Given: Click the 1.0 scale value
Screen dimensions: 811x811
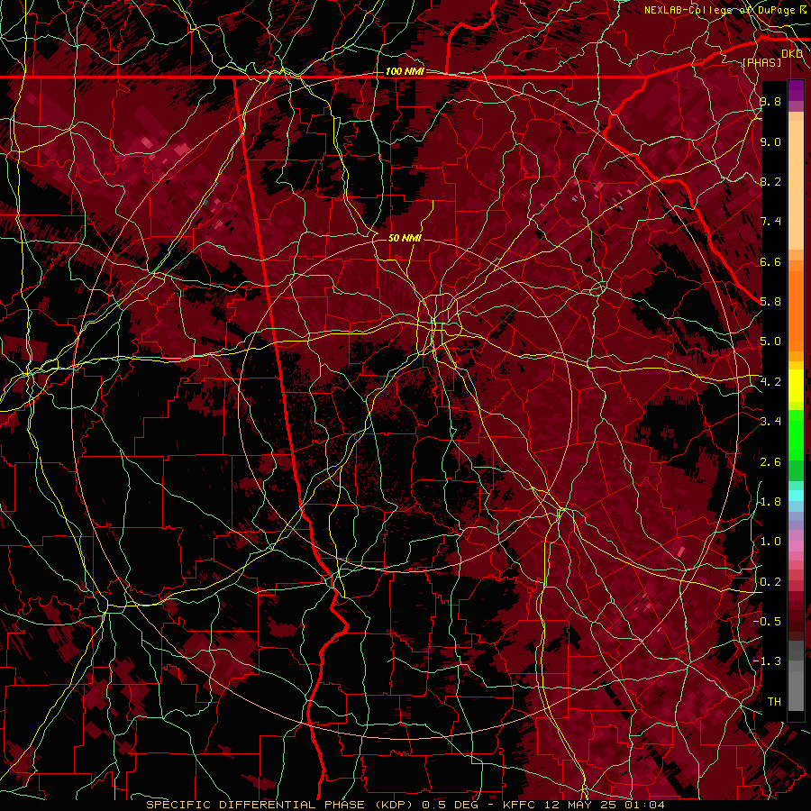Looking at the screenshot, I should point(770,542).
